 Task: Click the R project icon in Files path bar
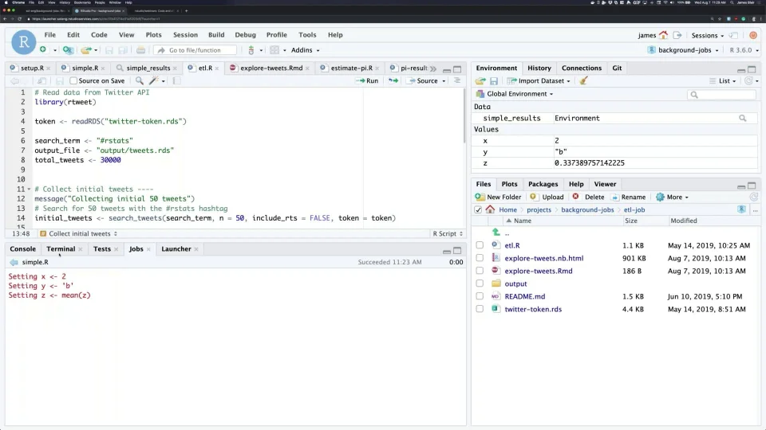(x=741, y=209)
